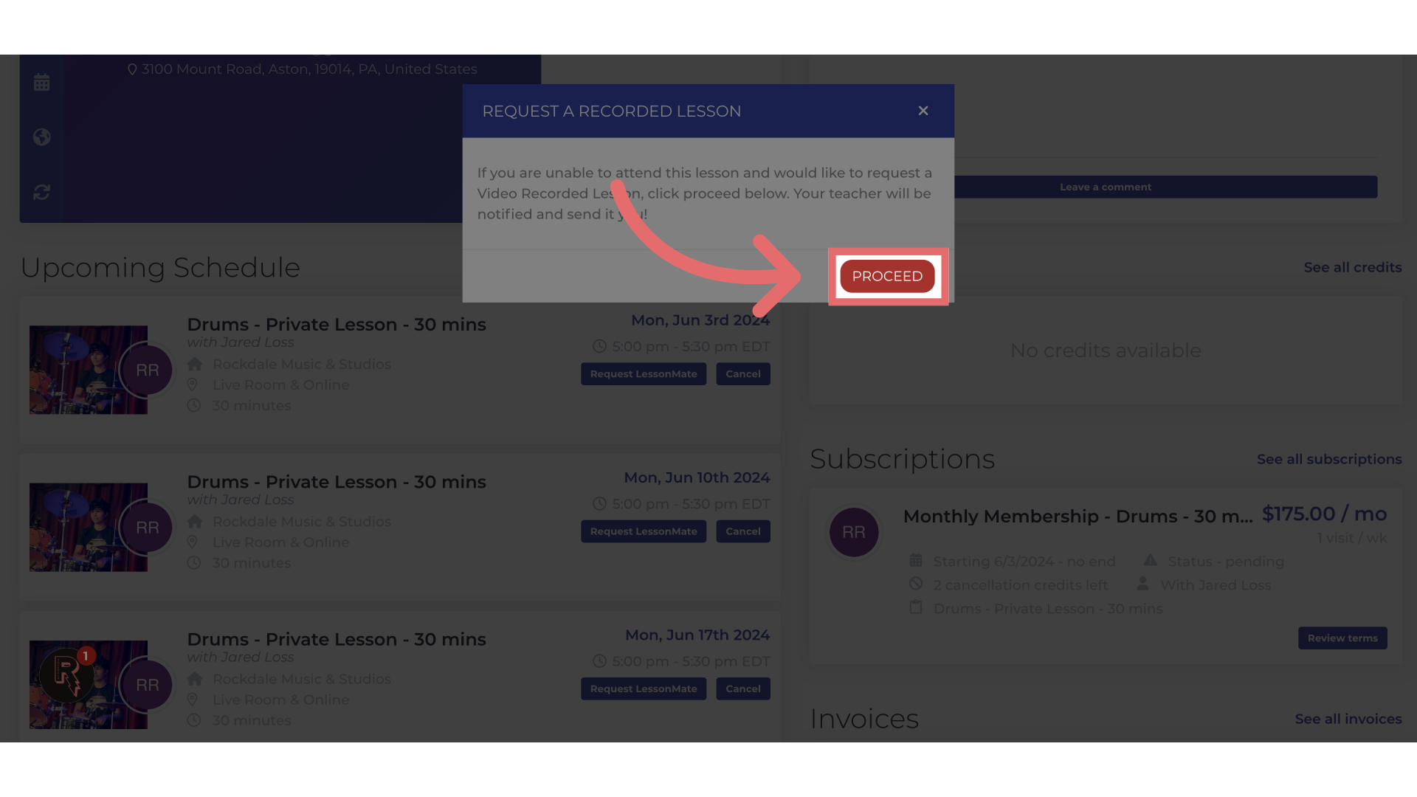Close the Request a Recorded Lesson dialog
The width and height of the screenshot is (1417, 797).
coord(923,110)
